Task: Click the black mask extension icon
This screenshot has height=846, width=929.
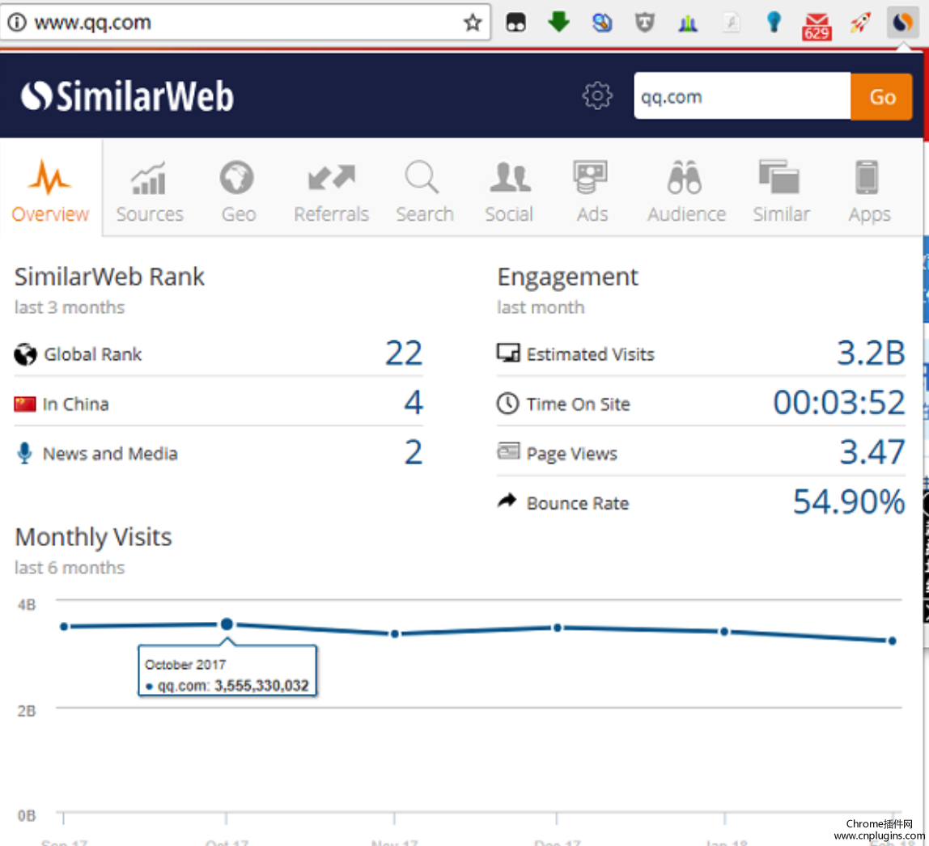Action: [x=515, y=23]
